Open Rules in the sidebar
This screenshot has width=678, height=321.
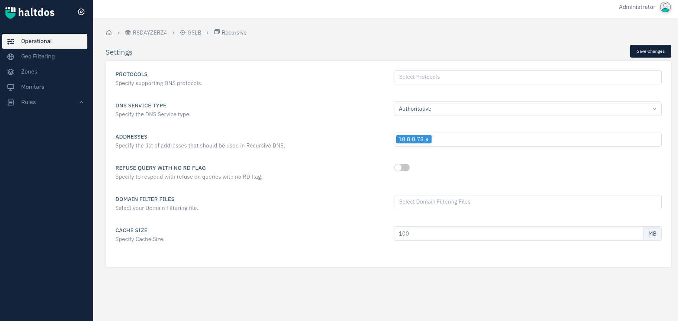coord(45,102)
